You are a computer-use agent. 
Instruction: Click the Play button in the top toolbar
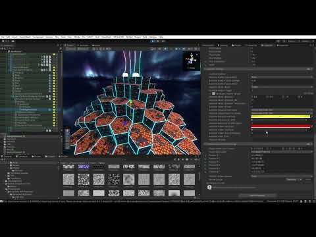pos(153,41)
